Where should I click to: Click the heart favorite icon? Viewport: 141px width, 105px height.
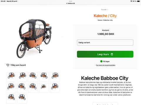click(x=8, y=65)
